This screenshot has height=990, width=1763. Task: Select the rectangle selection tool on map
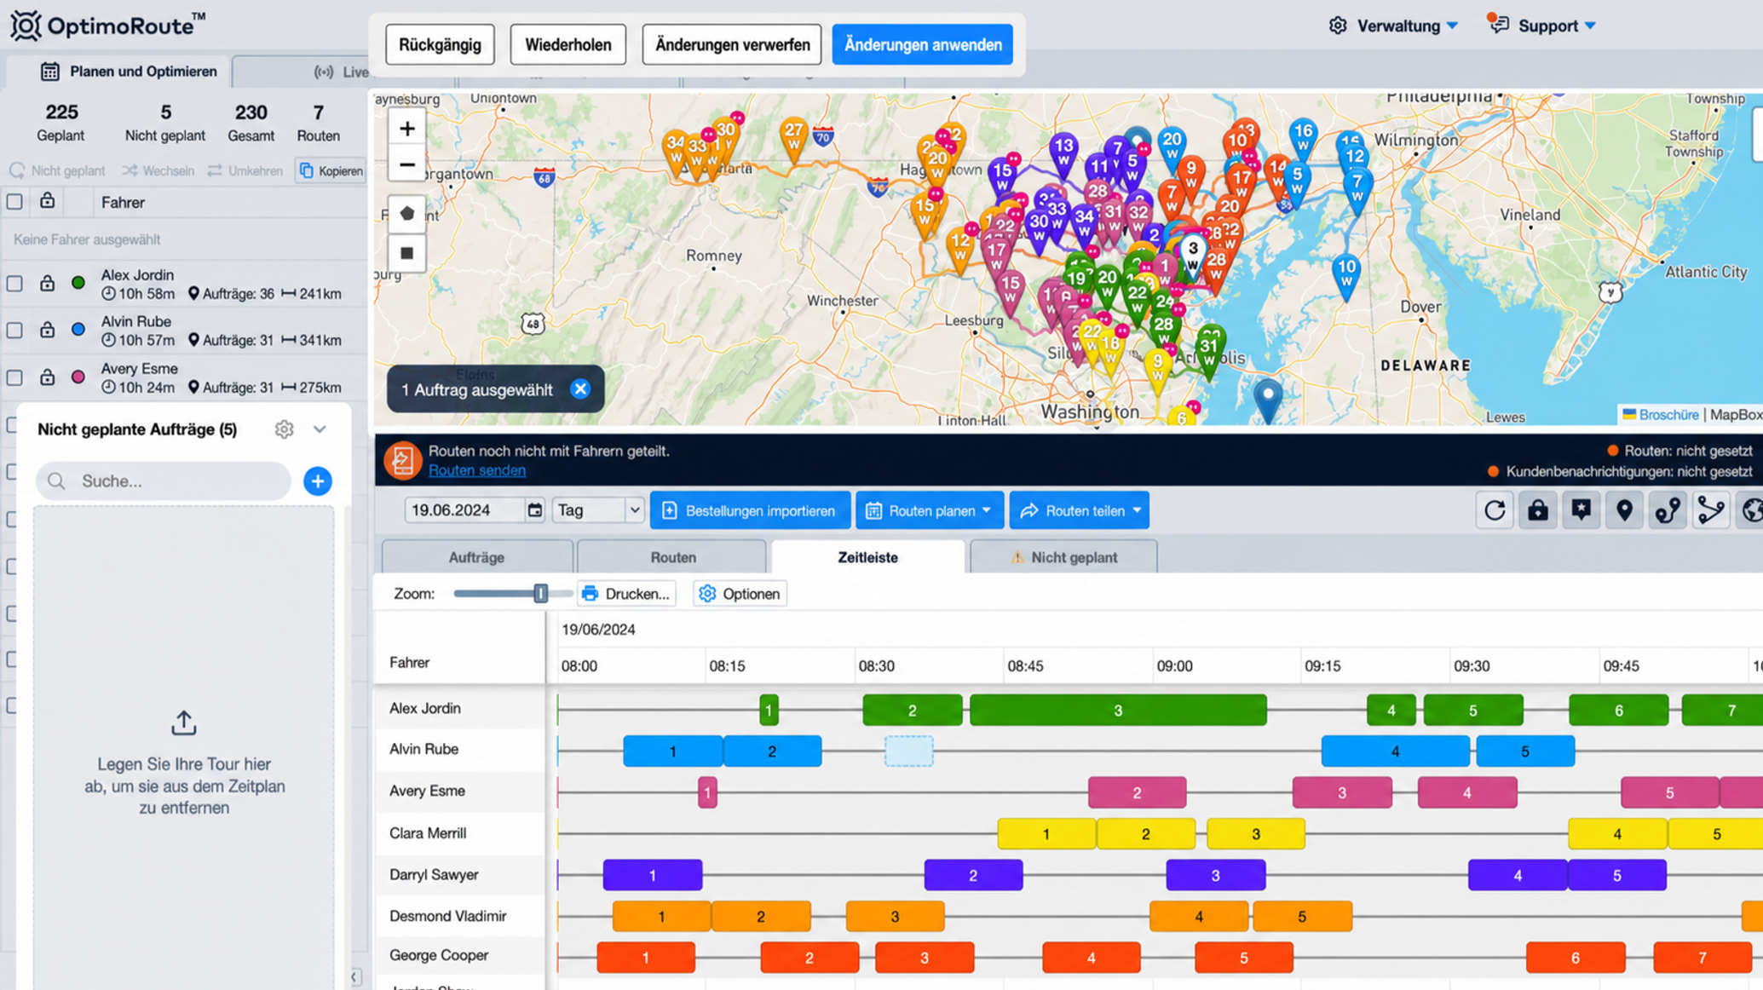[x=407, y=253]
